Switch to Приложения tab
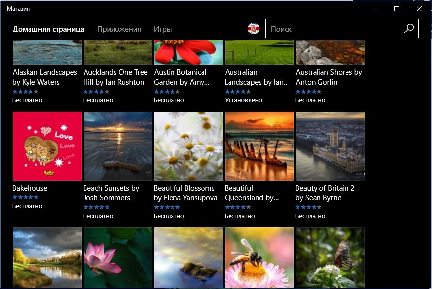The image size is (432, 289). point(119,29)
